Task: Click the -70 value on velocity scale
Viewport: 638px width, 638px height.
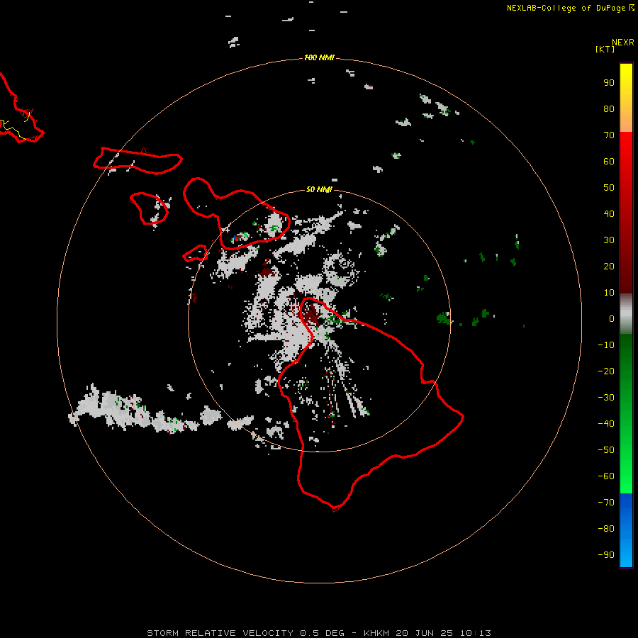Action: (606, 503)
